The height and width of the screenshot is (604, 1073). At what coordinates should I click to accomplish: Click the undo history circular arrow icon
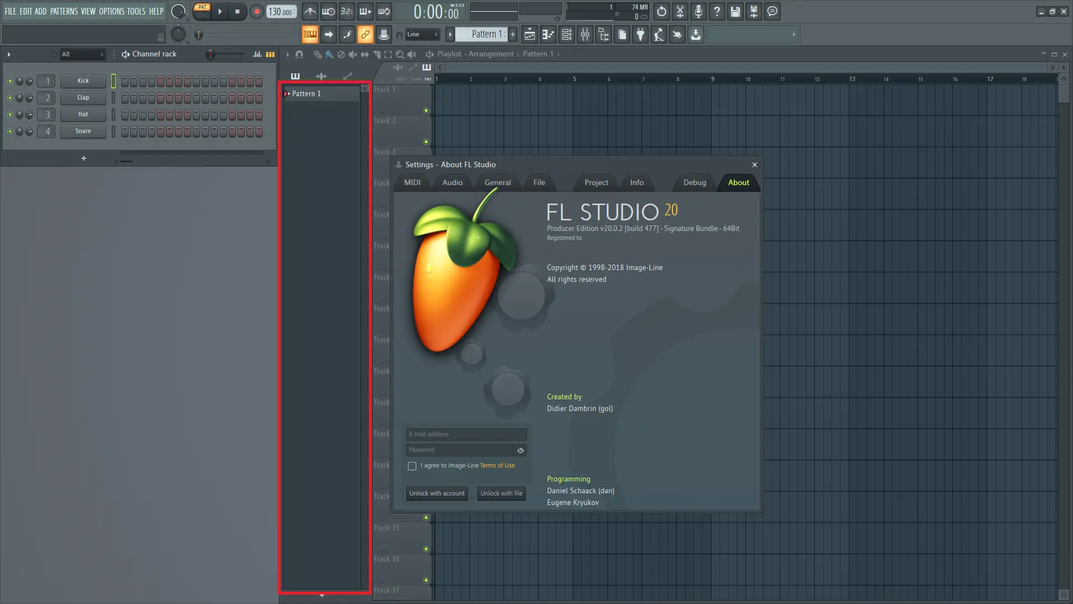[x=662, y=11]
